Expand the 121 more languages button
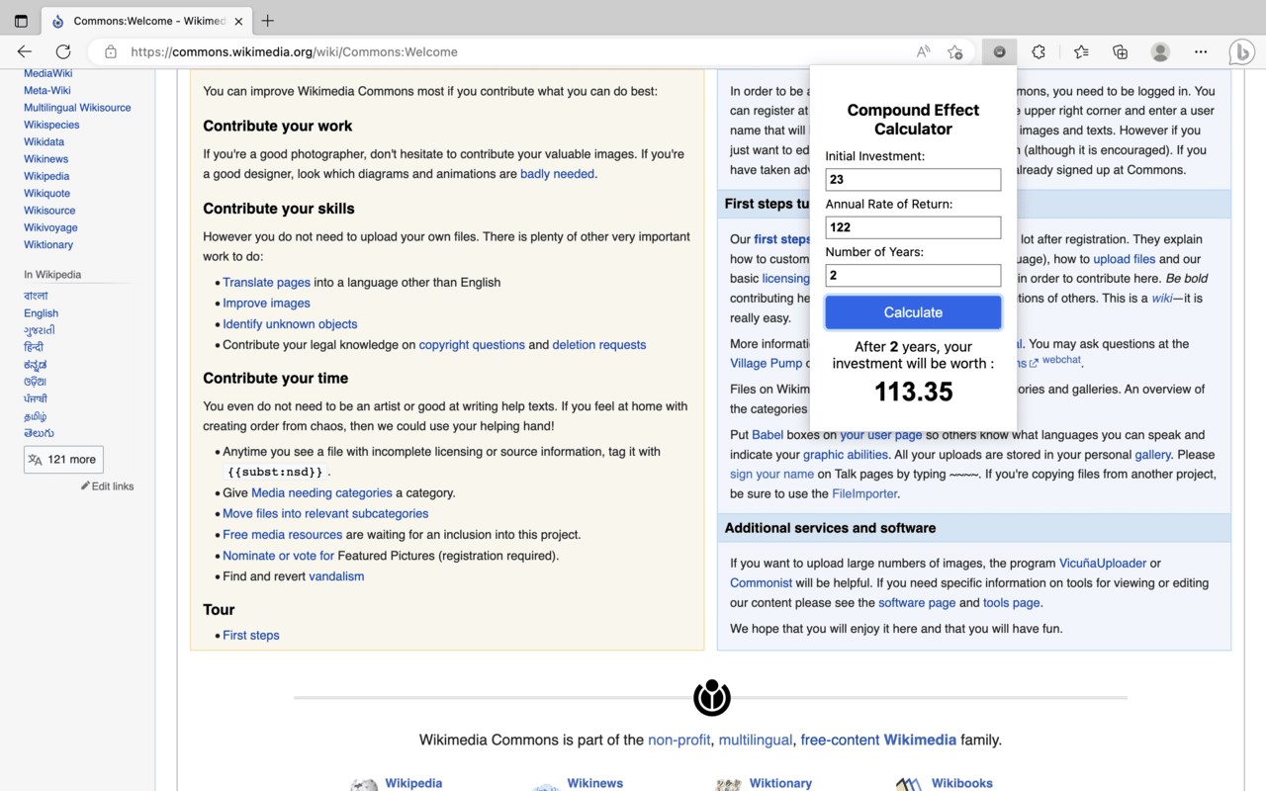This screenshot has height=791, width=1266. [63, 459]
